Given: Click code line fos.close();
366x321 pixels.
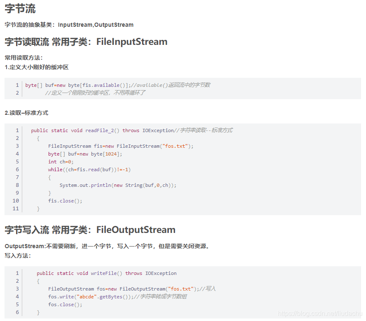Looking at the screenshot, I should pyautogui.click(x=65, y=305).
